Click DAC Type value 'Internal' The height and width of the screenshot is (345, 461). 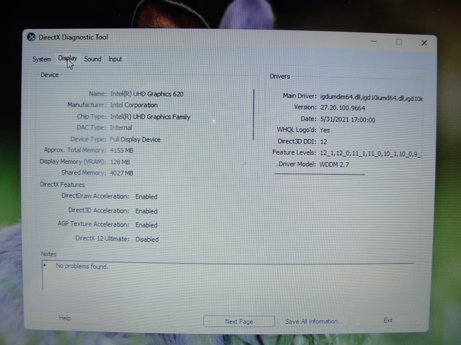point(121,128)
